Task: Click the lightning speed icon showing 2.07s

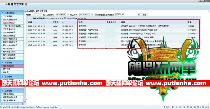Action: click(x=164, y=107)
